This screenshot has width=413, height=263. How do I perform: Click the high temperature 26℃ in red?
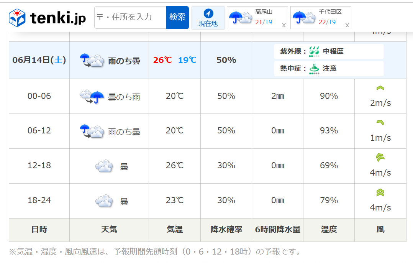tap(162, 60)
